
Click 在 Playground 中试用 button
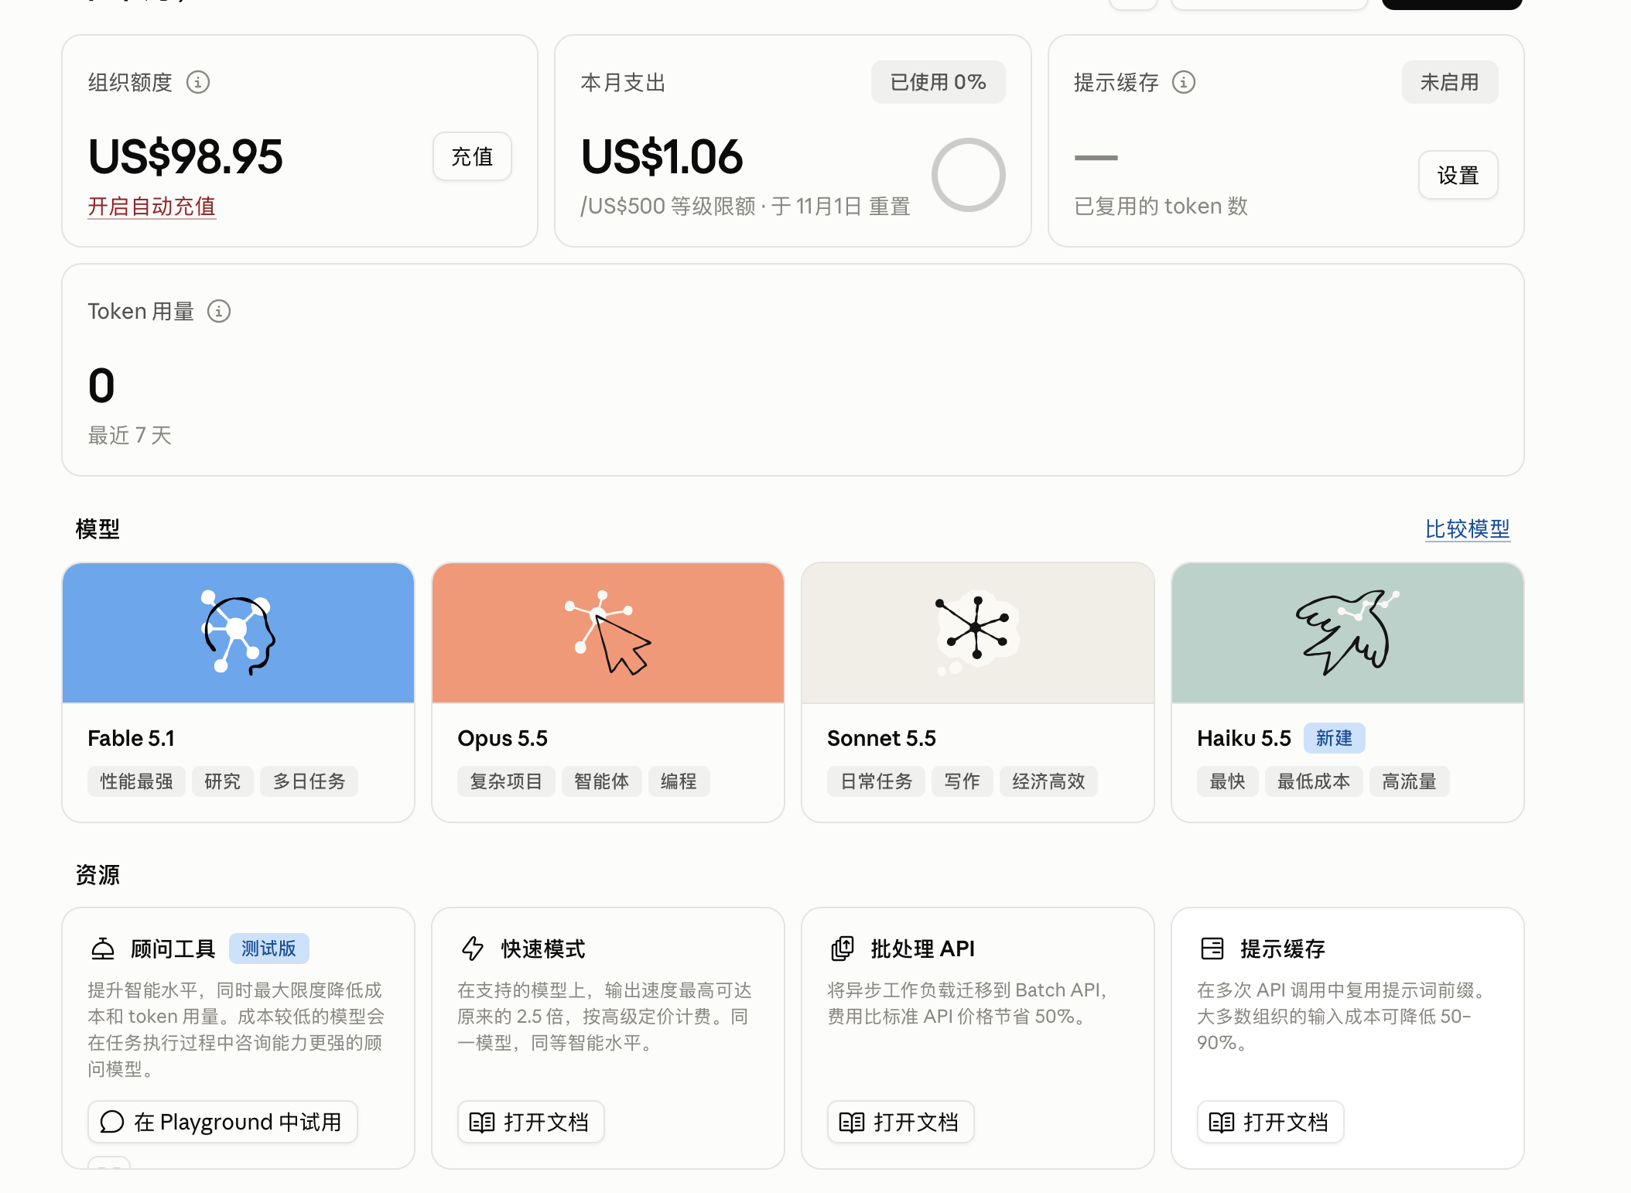coord(223,1122)
